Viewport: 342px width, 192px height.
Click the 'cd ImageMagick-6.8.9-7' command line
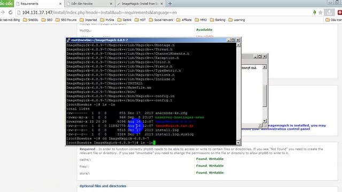(108, 139)
